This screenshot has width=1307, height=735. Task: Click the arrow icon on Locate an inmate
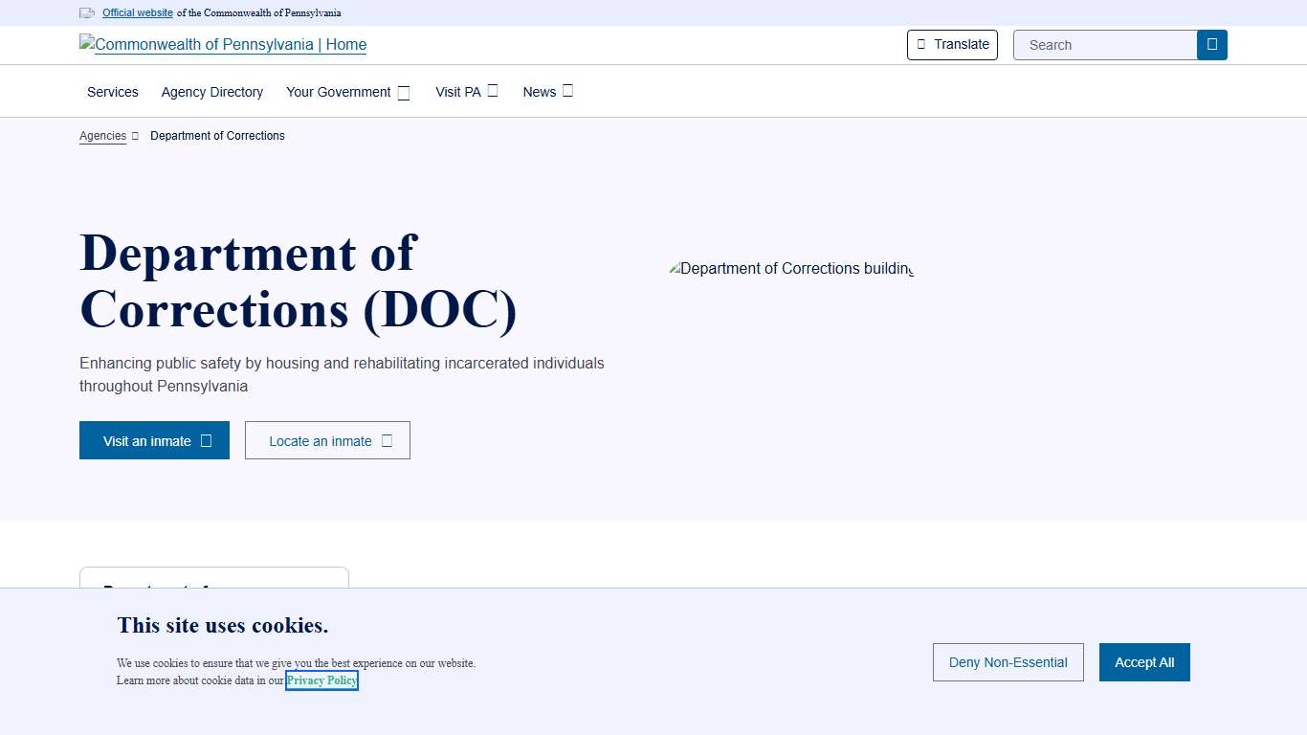tap(387, 441)
